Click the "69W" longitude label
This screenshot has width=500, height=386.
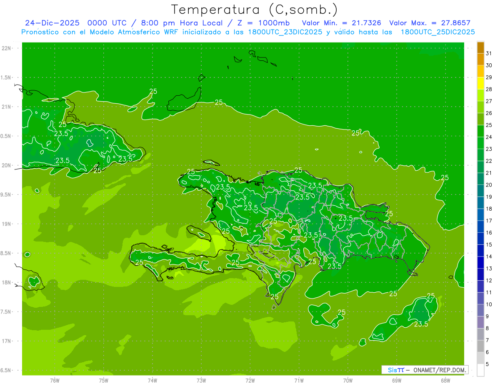pos(397,380)
